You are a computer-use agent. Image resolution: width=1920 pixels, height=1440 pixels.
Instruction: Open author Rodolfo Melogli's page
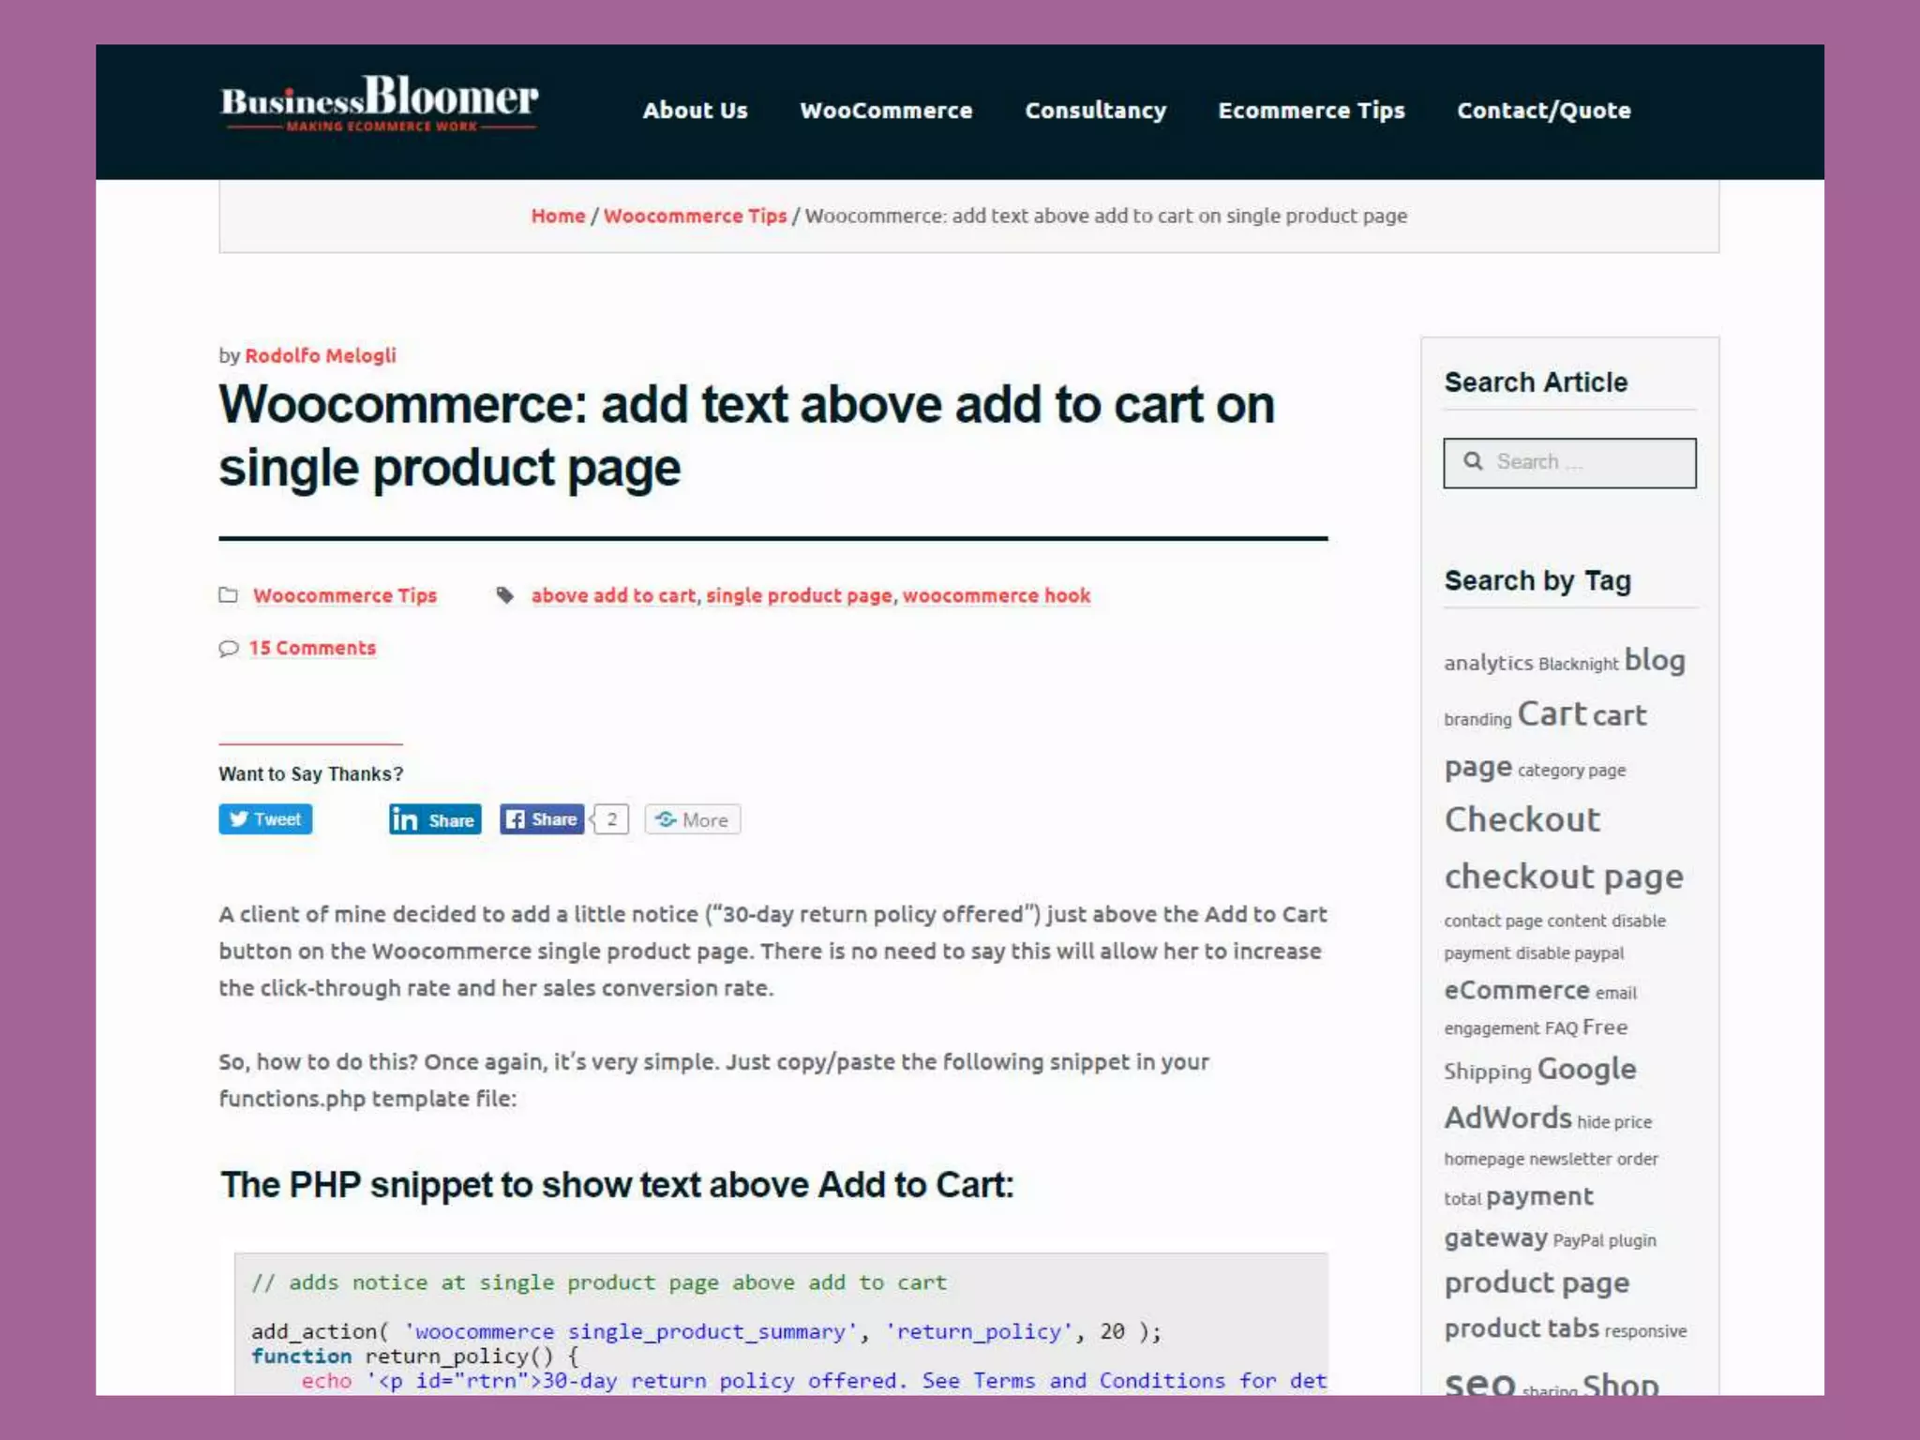[x=320, y=355]
